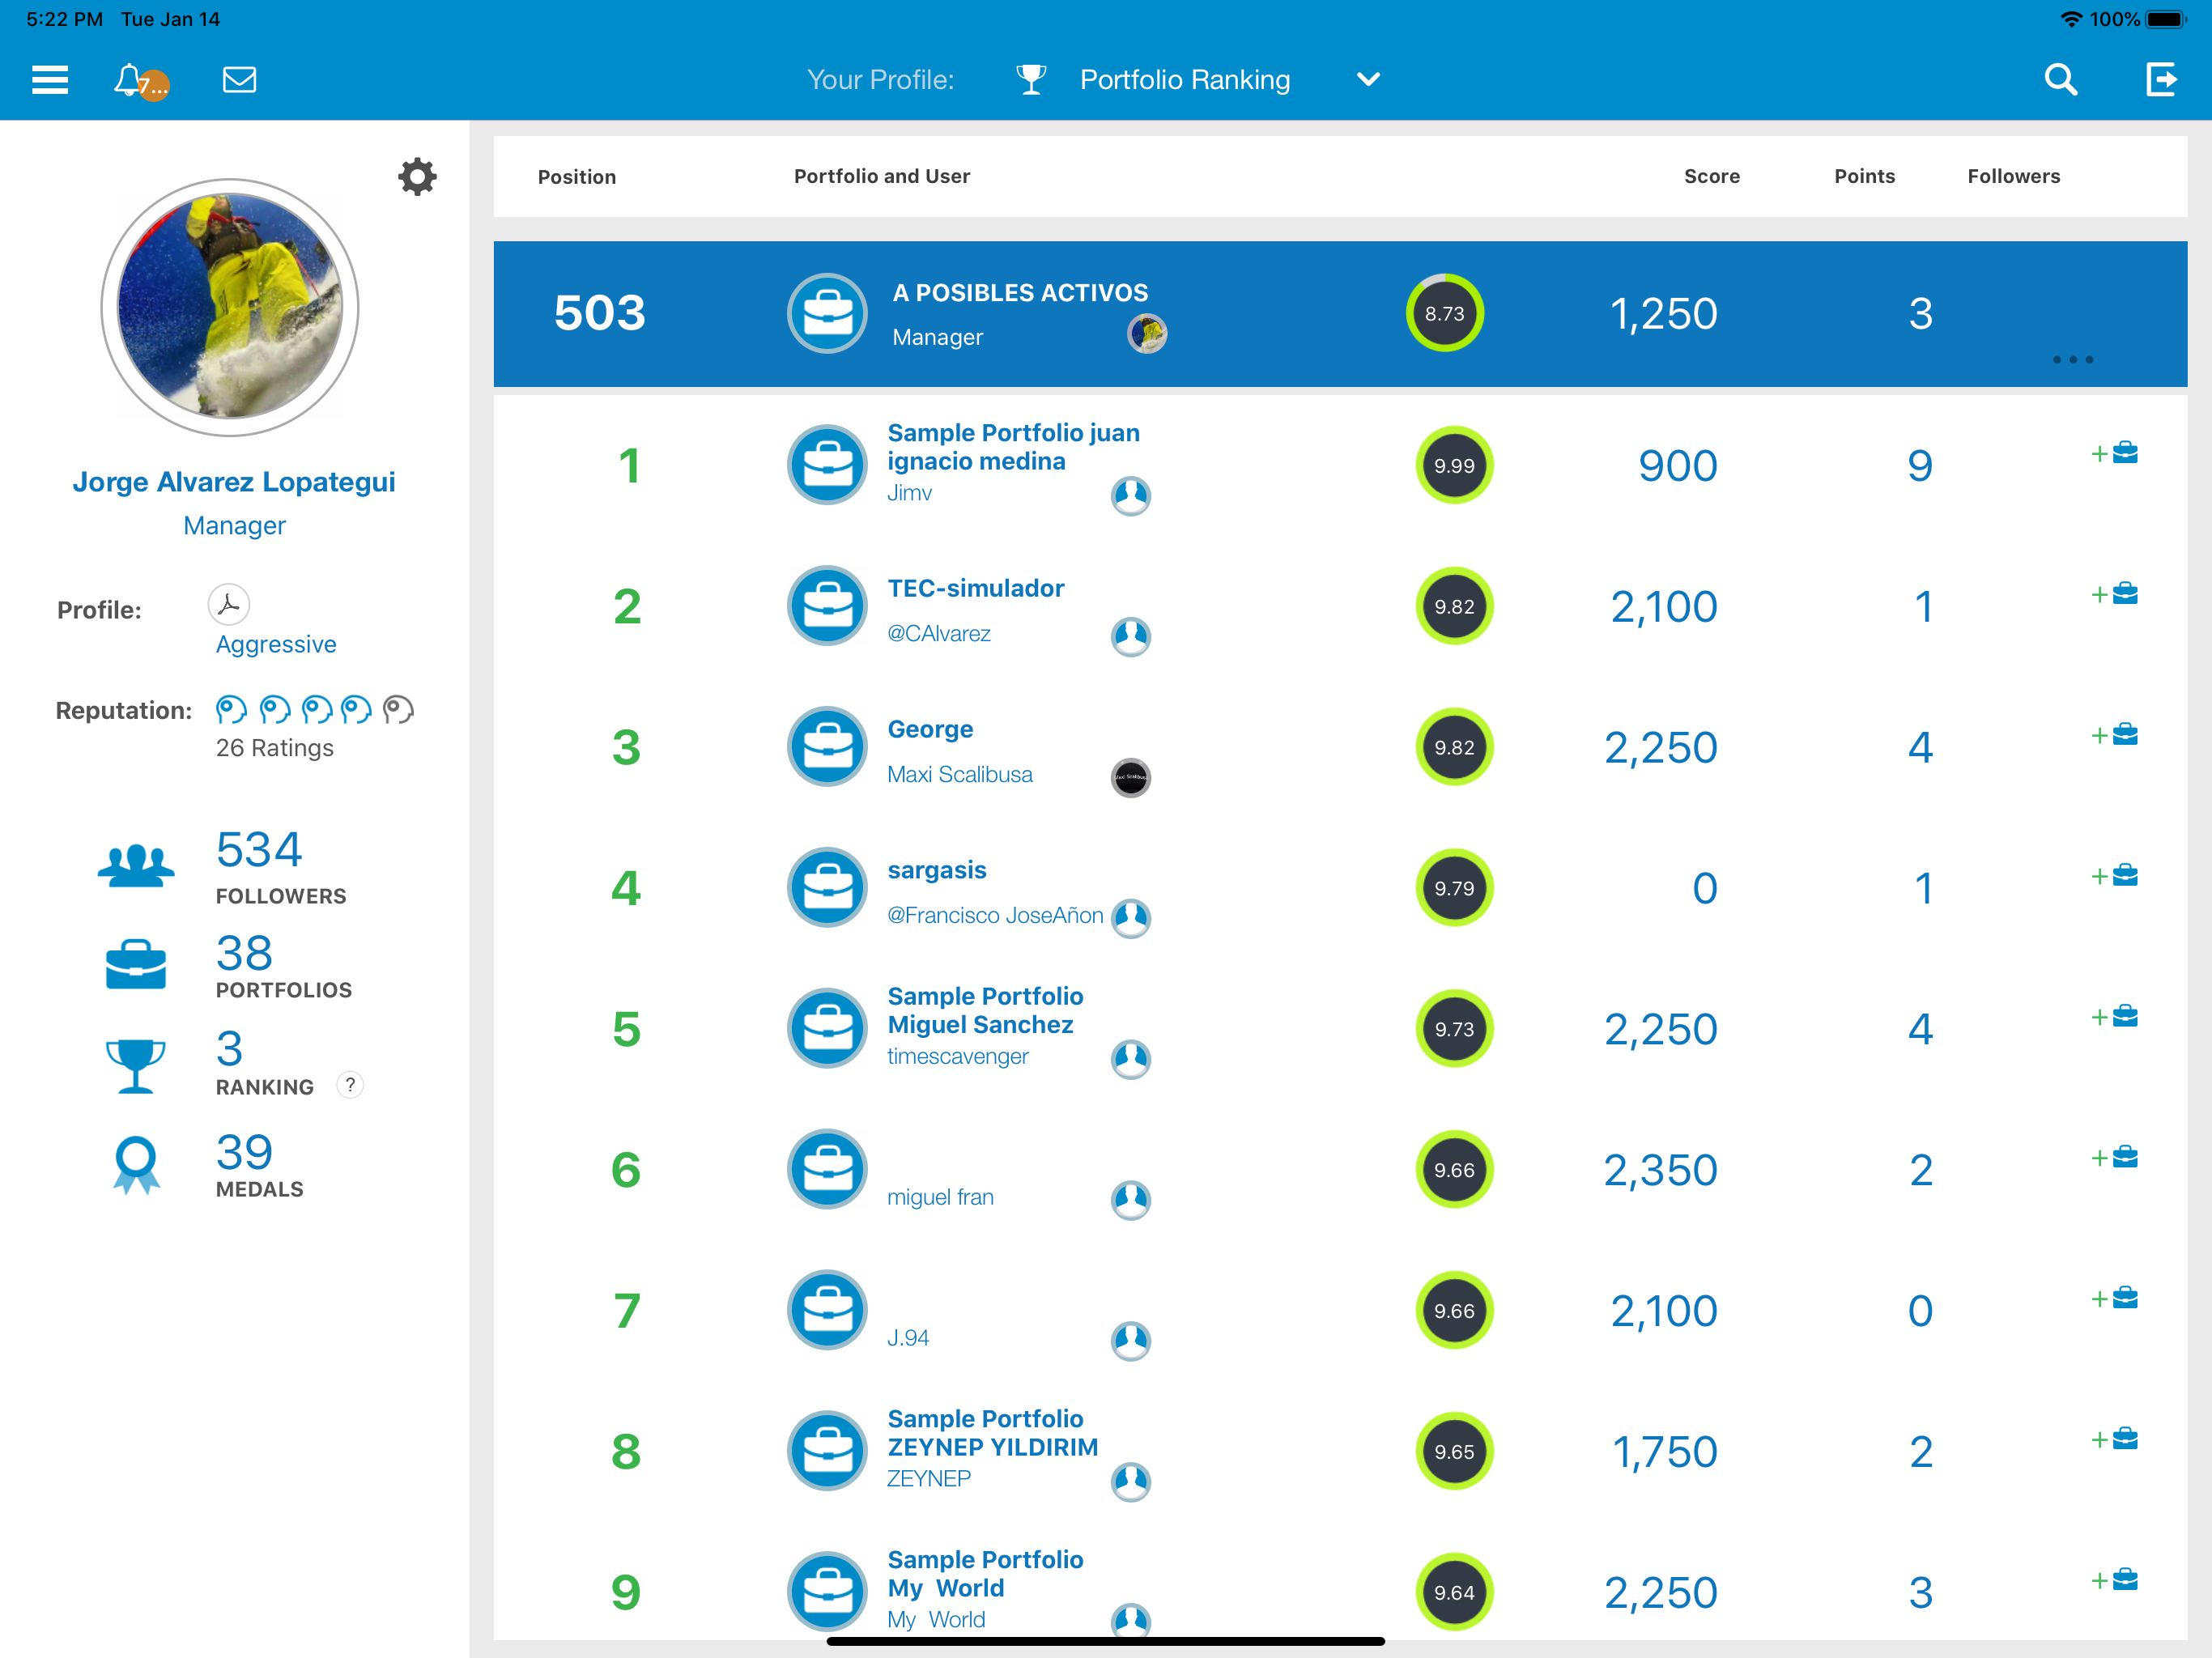Sort by Points column header
Viewport: 2212px width, 1658px height.
1864,176
